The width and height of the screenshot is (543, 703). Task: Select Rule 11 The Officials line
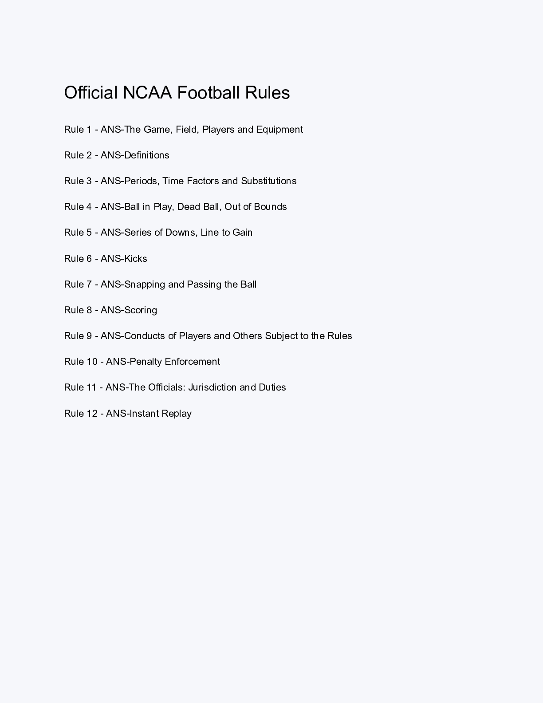[175, 387]
